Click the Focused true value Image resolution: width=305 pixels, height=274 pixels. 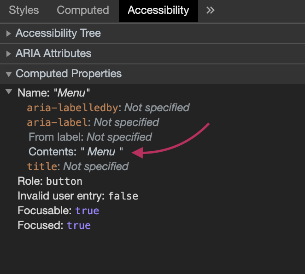79,225
